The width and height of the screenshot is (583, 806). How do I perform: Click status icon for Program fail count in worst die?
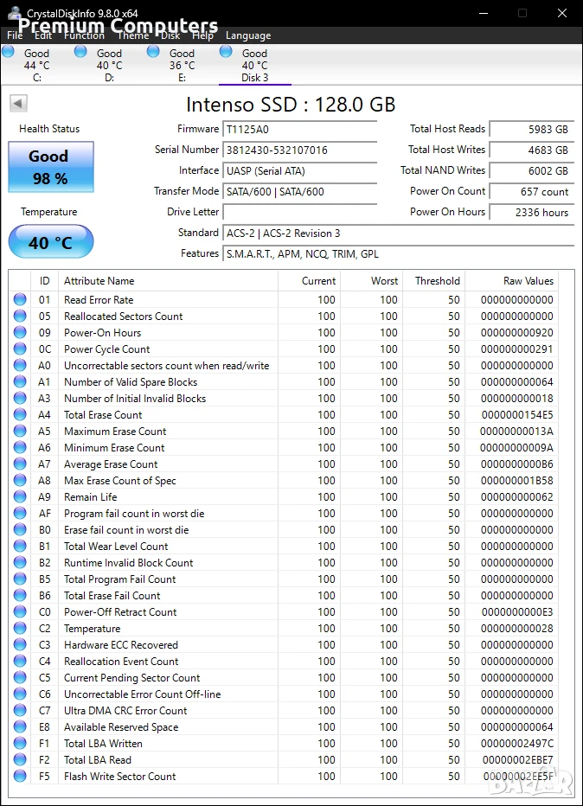20,513
